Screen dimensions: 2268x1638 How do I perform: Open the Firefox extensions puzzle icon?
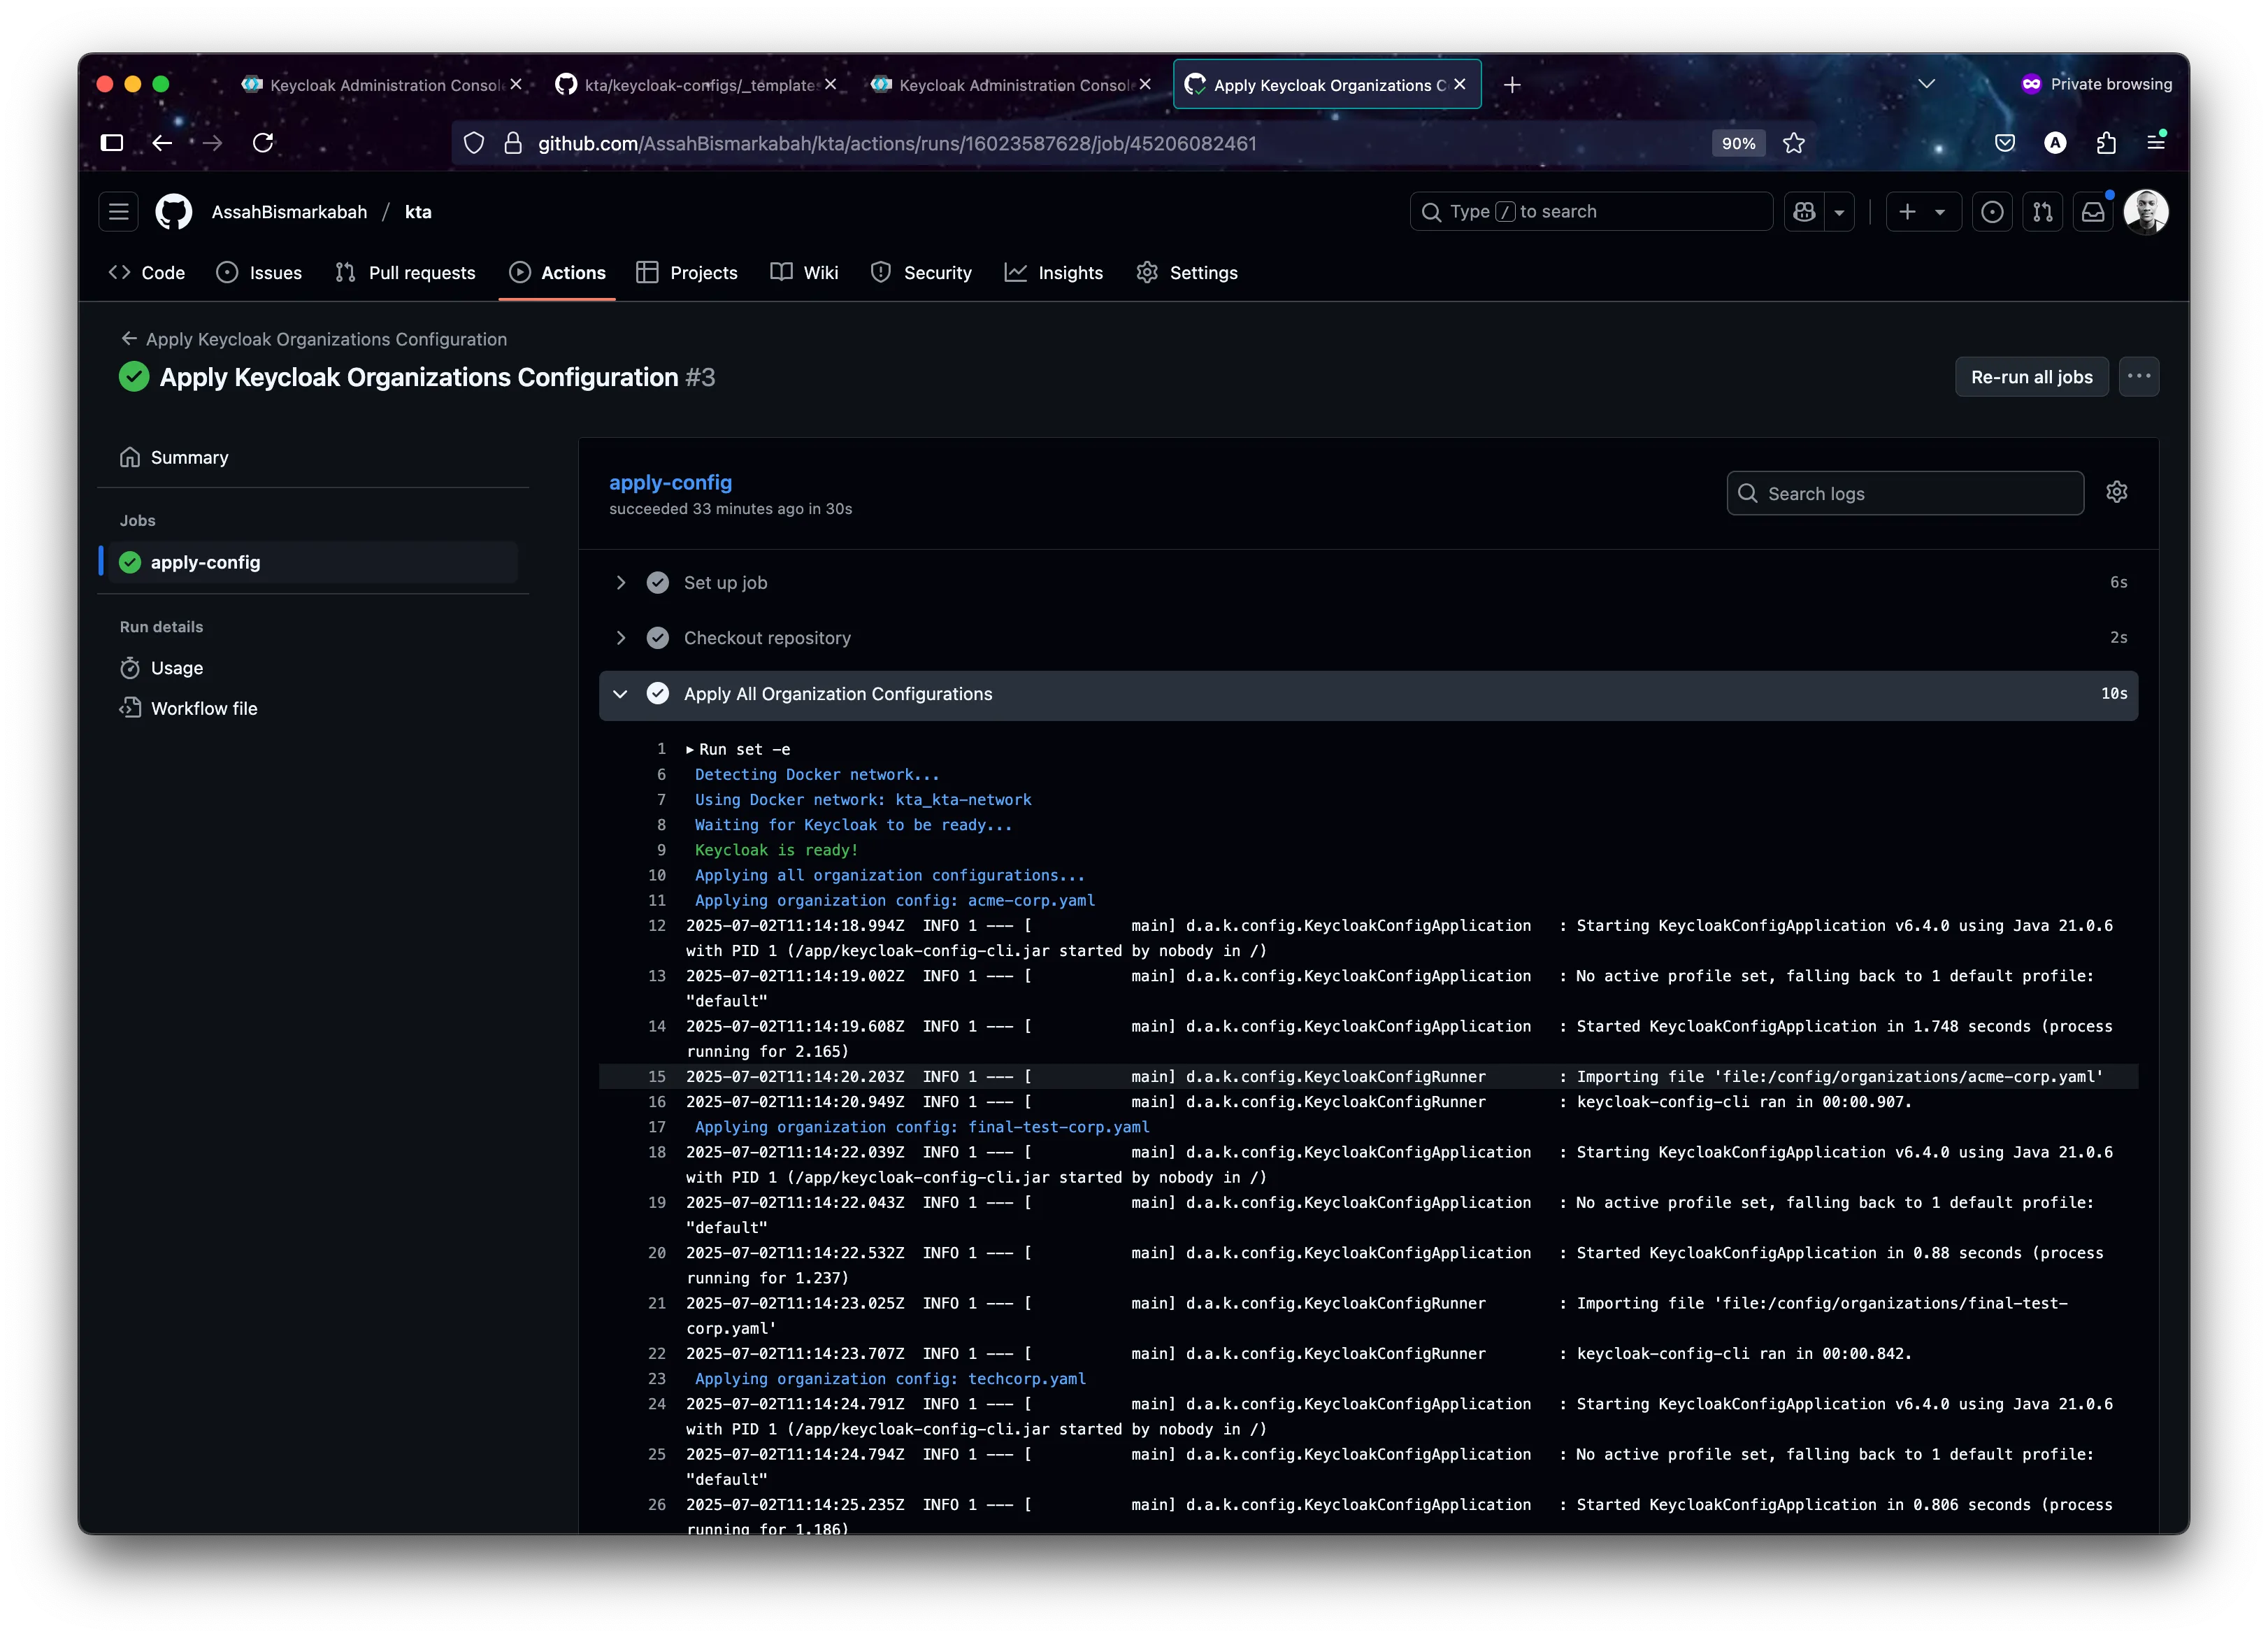2106,143
